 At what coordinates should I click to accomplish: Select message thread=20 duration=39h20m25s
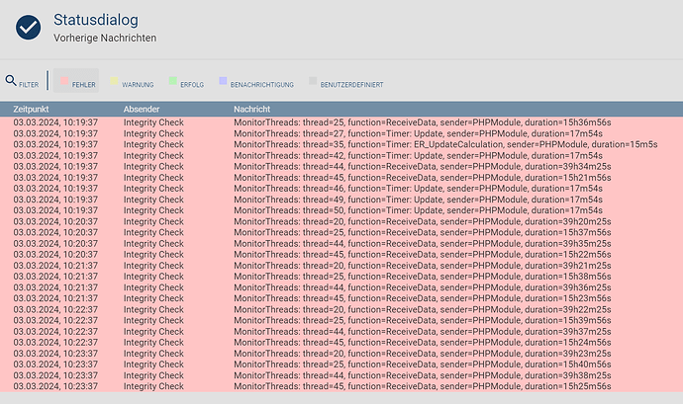tap(341, 221)
